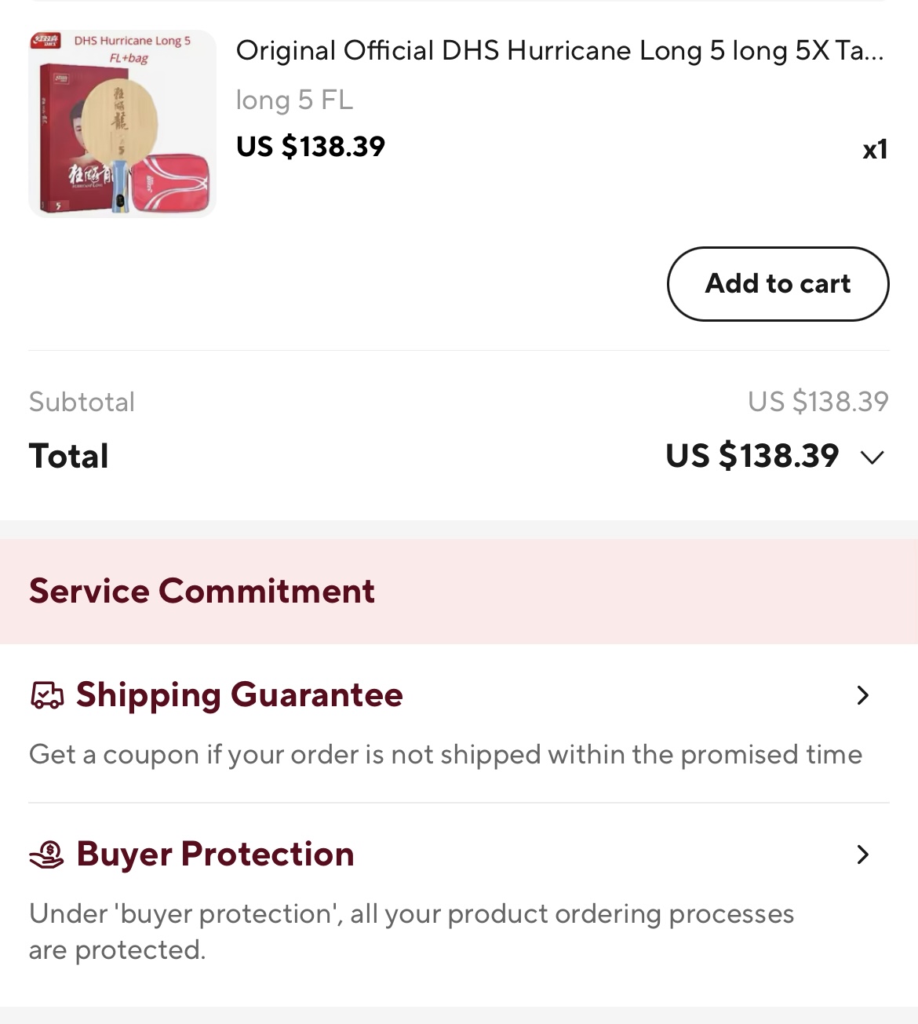Open the Original Official DHS Hurricane product title

[x=560, y=50]
